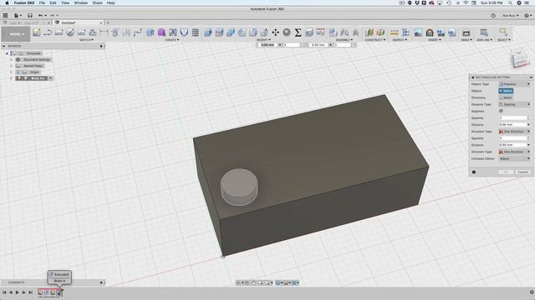This screenshot has width=535, height=300.
Task: Open the Compute Option dropdown
Action: tap(515, 158)
